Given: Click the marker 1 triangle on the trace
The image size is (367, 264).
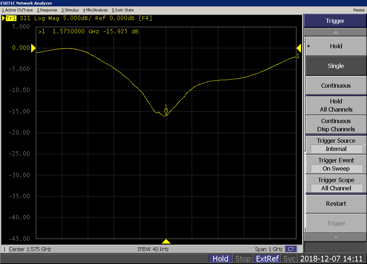Looking at the screenshot, I should pos(166,112).
